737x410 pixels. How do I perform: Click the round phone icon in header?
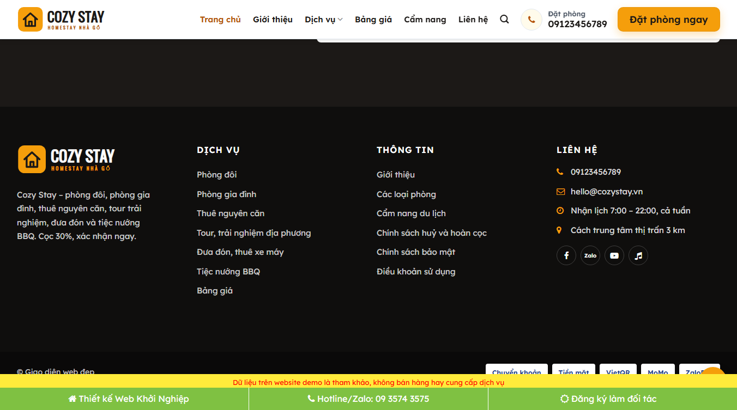(531, 20)
